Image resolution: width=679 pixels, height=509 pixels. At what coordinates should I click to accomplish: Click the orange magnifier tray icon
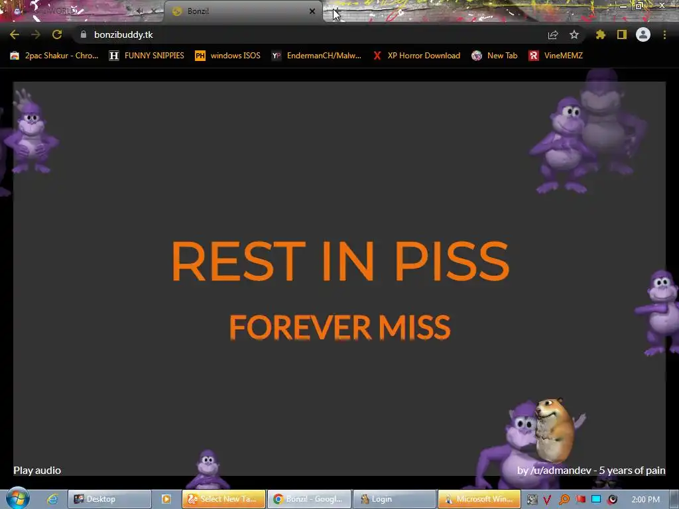pos(564,500)
